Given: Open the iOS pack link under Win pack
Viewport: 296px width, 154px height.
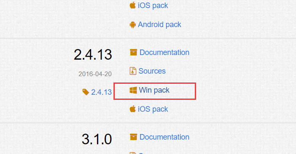Looking at the screenshot, I should click(x=153, y=109).
